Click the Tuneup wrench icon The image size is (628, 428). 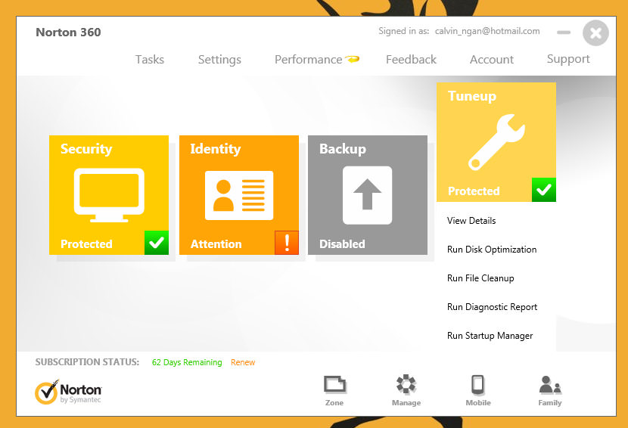coord(496,142)
